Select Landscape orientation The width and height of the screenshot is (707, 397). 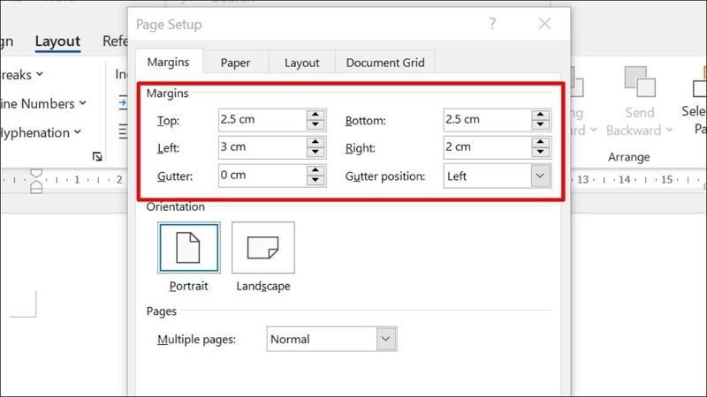pyautogui.click(x=263, y=248)
